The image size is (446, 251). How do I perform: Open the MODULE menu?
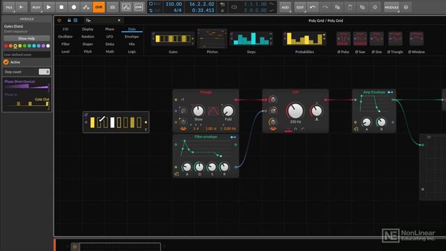point(392,8)
